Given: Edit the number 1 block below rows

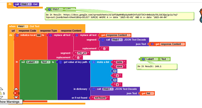Looking at the screenshot, I should pos(115,71).
